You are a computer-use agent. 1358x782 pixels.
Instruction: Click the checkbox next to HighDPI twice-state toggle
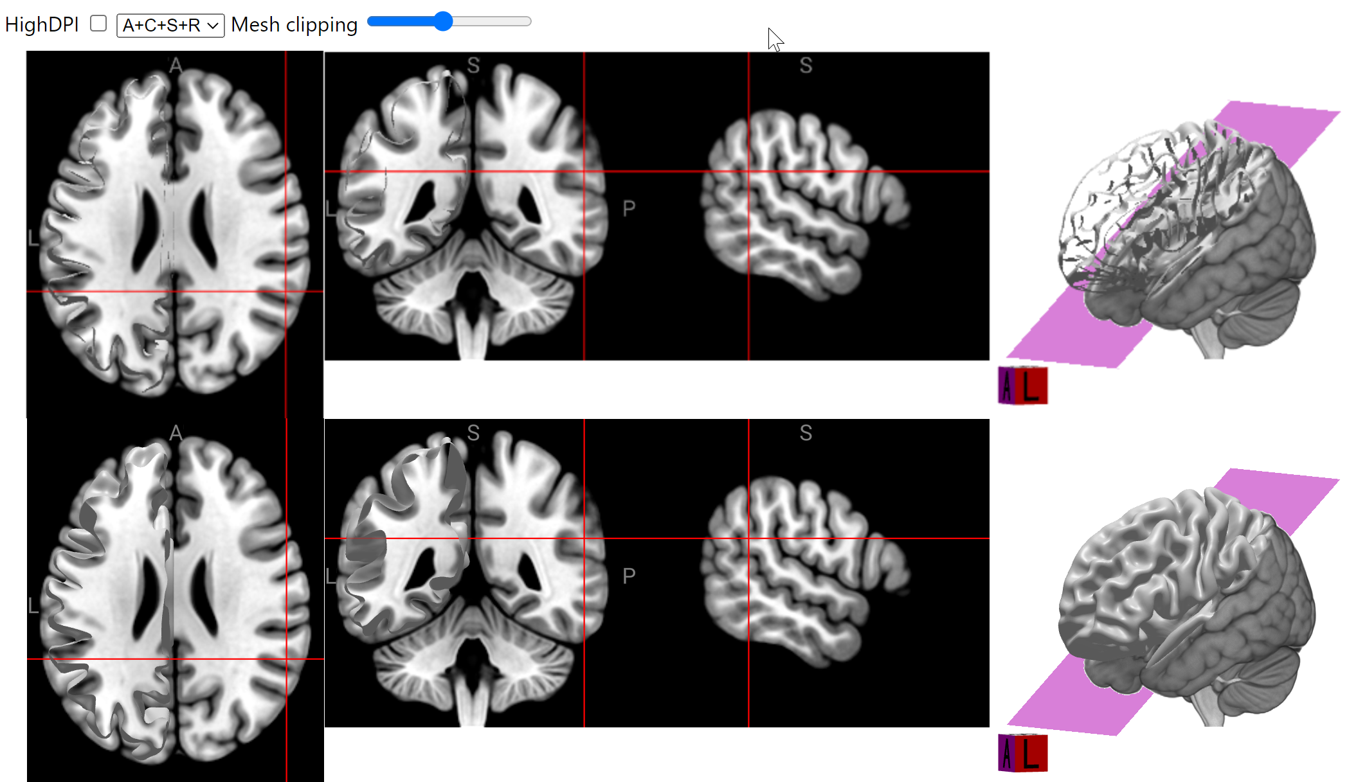(98, 23)
